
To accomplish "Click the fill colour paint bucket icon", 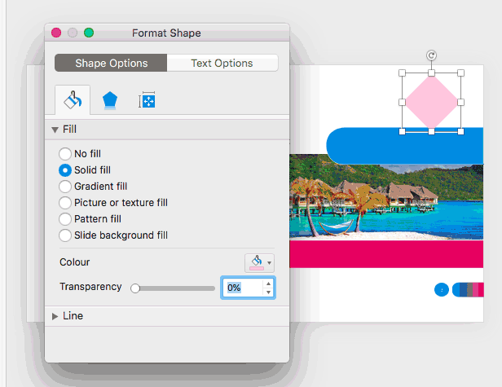I will click(255, 262).
